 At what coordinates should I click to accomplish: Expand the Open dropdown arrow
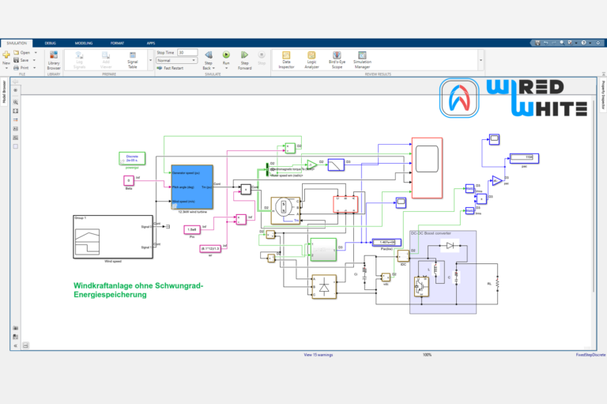pyautogui.click(x=36, y=52)
